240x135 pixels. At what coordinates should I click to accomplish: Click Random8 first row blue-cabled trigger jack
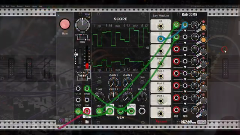[x=185, y=24]
